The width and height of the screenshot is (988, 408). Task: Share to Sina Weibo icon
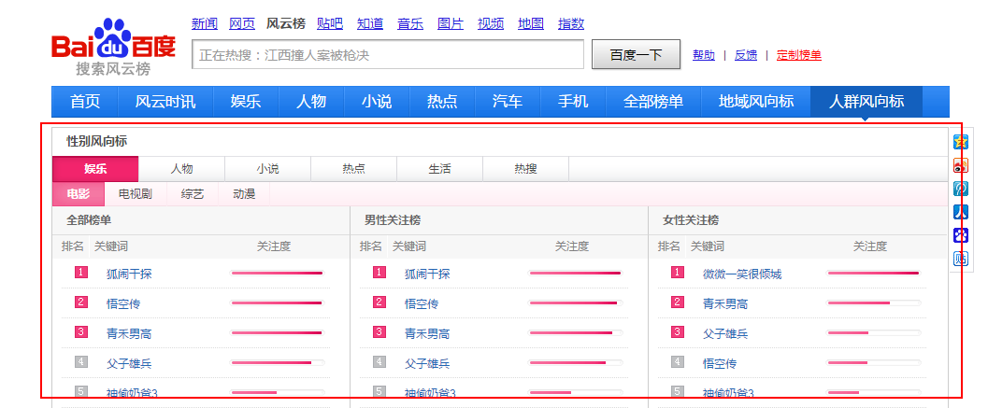960,165
